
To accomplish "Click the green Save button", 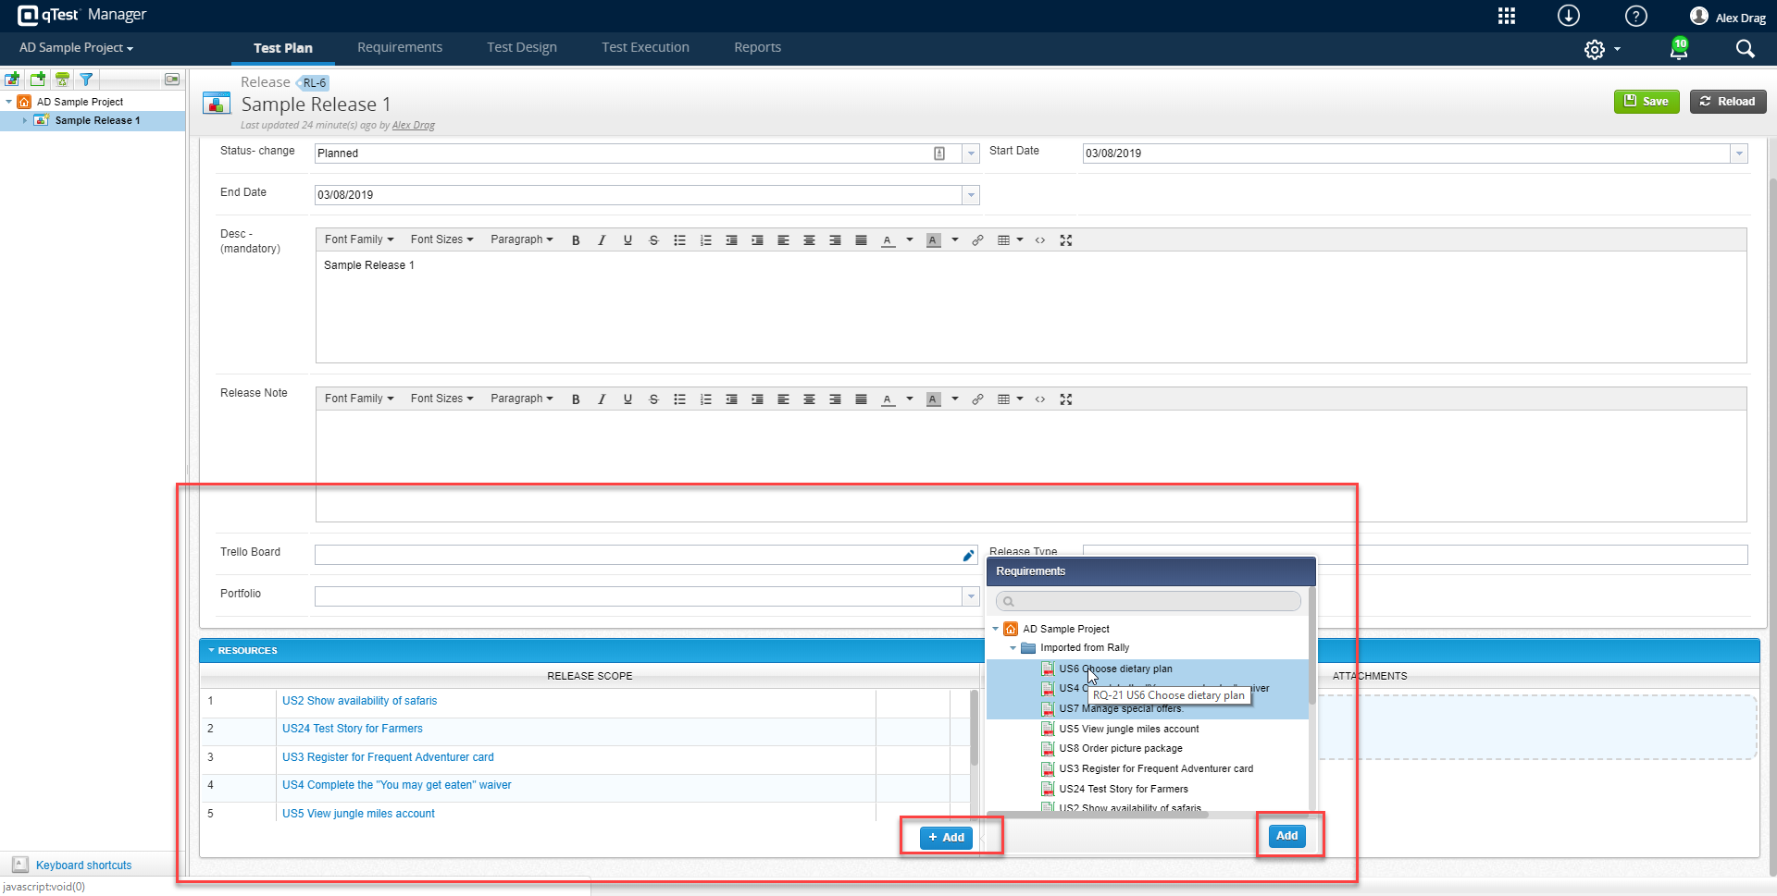I will coord(1647,102).
